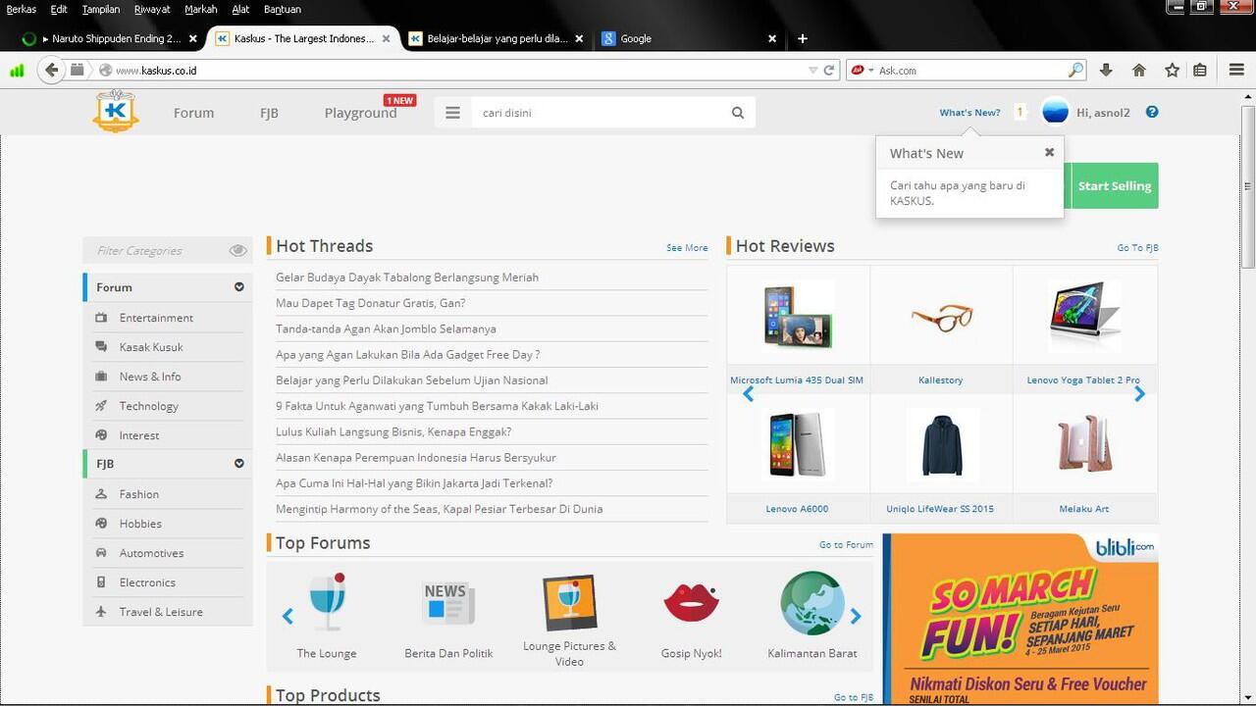This screenshot has width=1256, height=706.
Task: Click the cari disini search field
Action: (601, 113)
